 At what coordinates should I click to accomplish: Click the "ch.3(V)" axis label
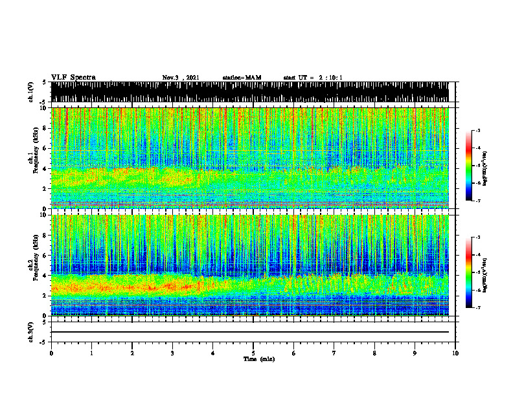coord(31,333)
